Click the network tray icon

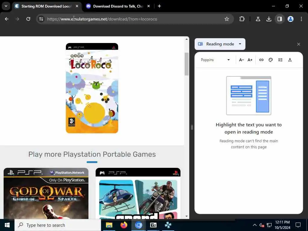pyautogui.click(x=269, y=225)
